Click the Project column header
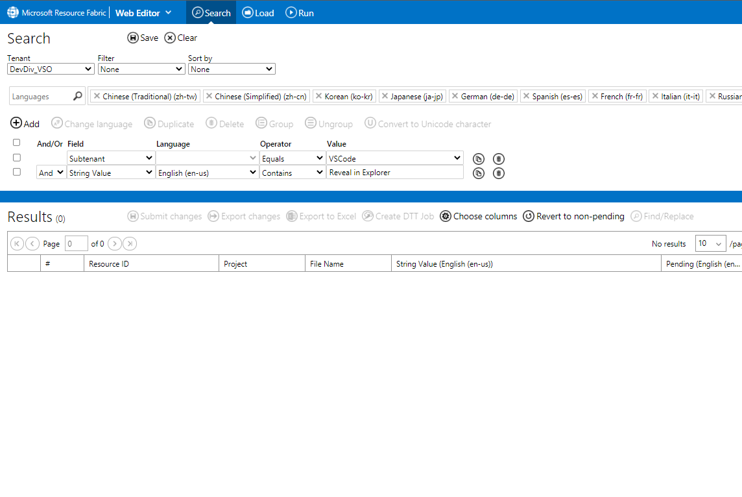This screenshot has width=742, height=497. [261, 263]
